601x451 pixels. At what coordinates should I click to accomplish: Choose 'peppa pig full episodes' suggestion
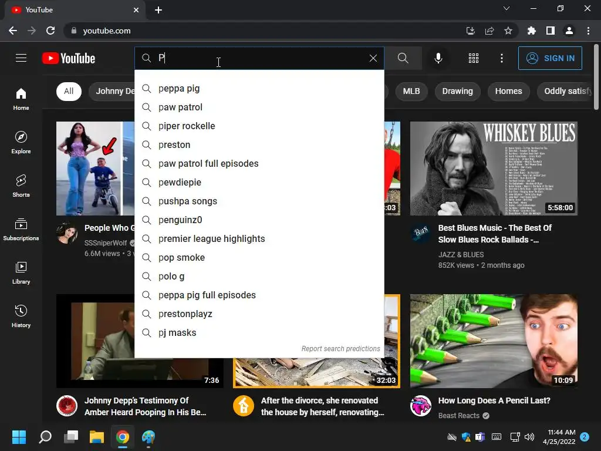[259, 295]
